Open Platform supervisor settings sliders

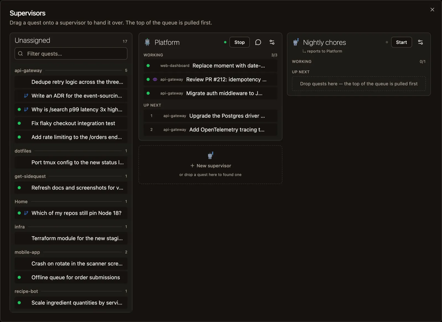click(x=272, y=42)
